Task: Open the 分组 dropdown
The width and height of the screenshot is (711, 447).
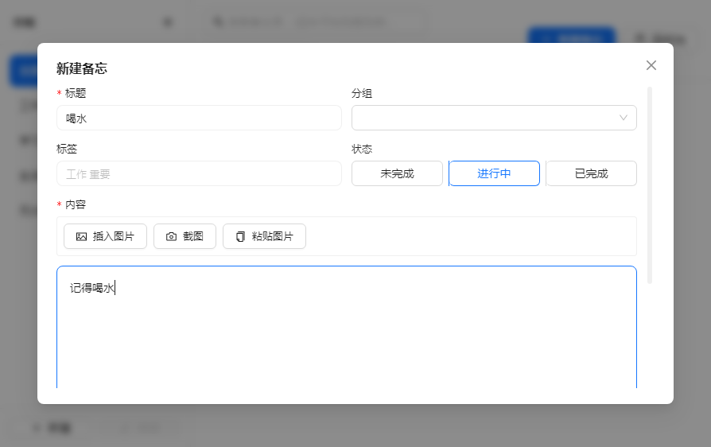Action: [x=494, y=118]
